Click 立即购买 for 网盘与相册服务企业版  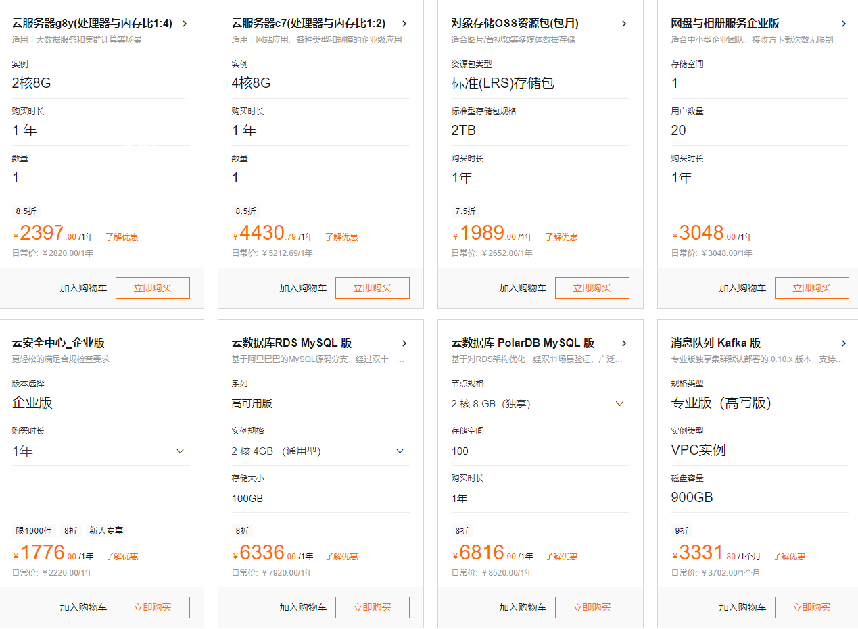(812, 288)
